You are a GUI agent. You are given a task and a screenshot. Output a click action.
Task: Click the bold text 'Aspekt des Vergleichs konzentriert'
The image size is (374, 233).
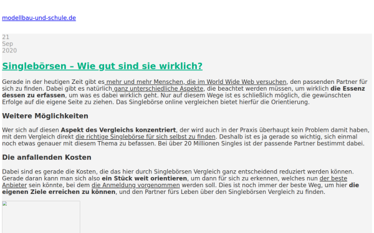click(118, 130)
